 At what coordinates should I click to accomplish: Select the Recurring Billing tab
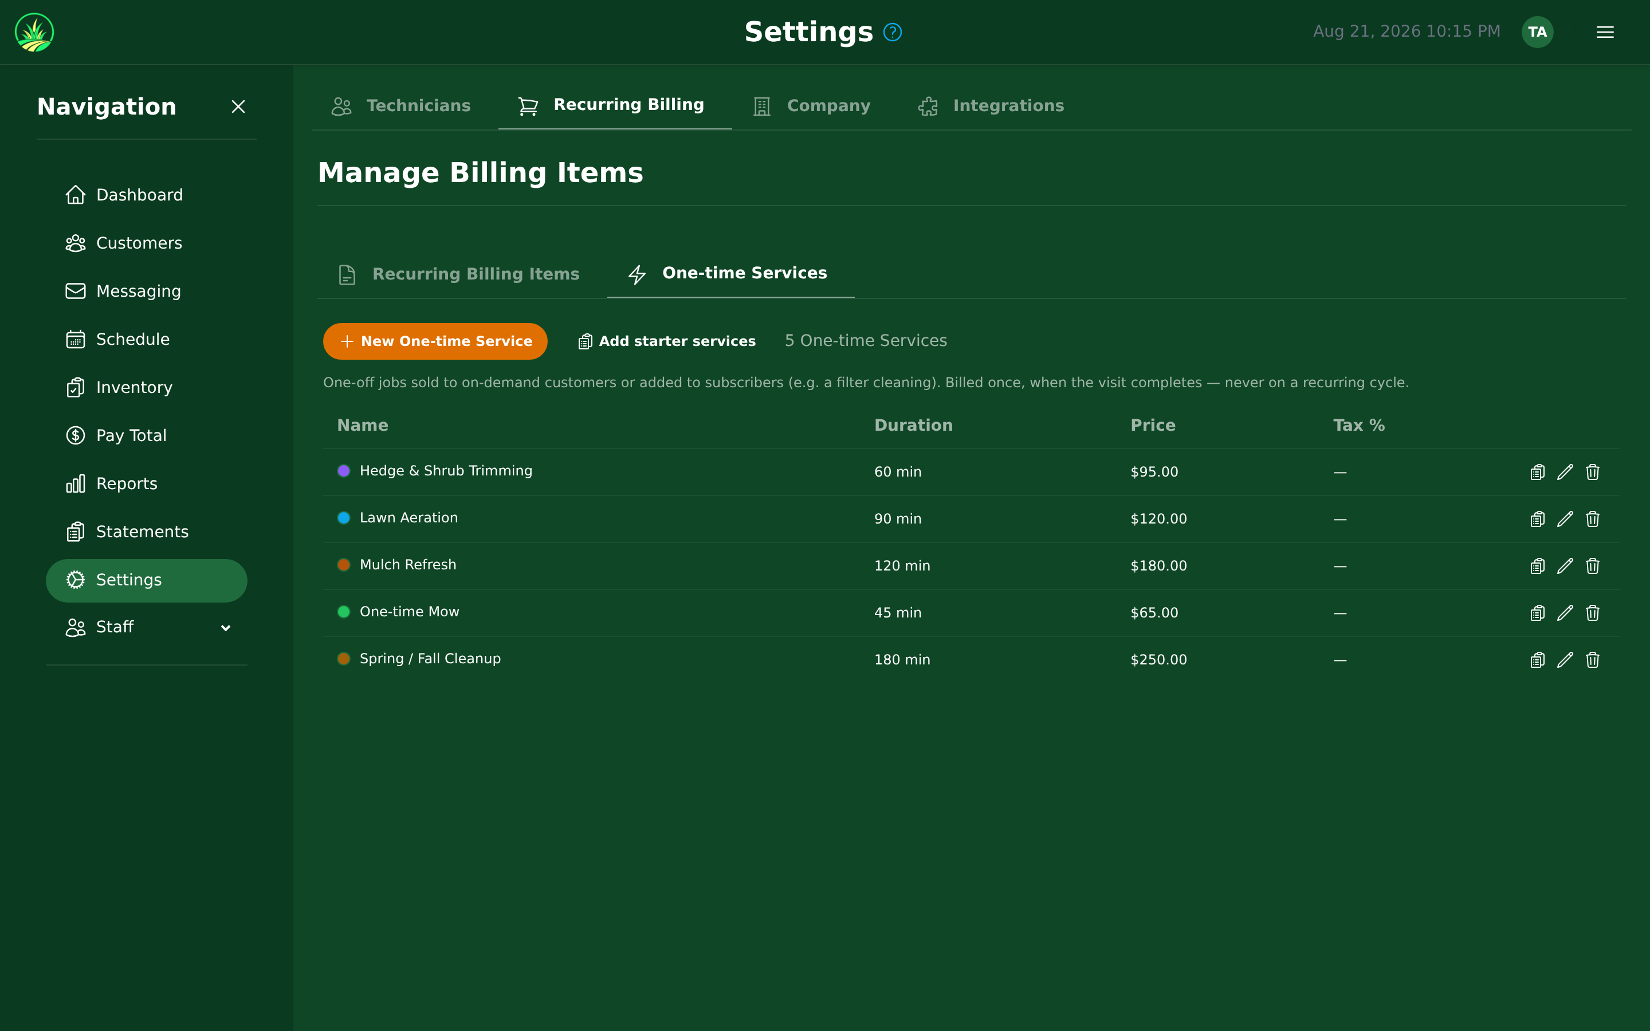click(x=614, y=105)
